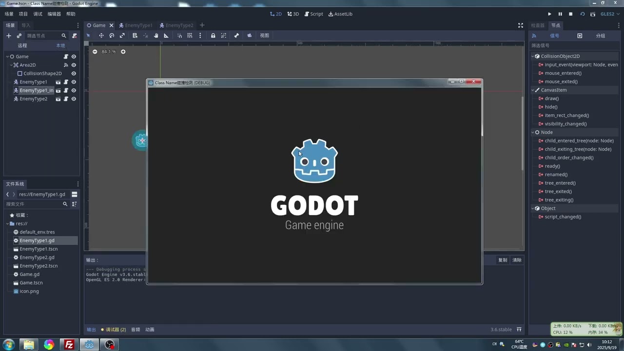The height and width of the screenshot is (351, 624).
Task: Switch to the Script workspace
Action: pyautogui.click(x=313, y=14)
